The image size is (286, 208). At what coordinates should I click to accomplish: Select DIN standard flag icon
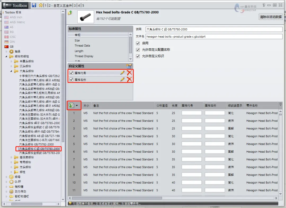pyautogui.click(x=6, y=42)
